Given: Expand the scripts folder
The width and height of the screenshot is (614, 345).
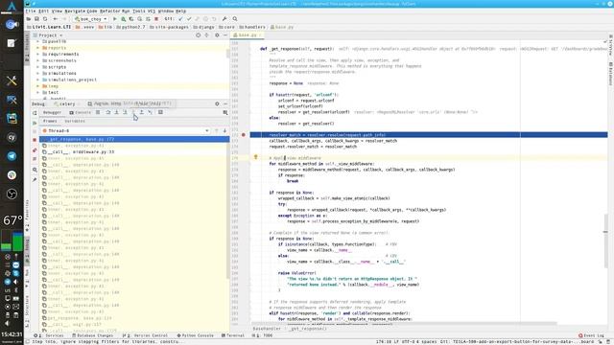Looking at the screenshot, I should pyautogui.click(x=38, y=67).
